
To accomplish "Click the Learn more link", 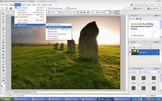I will point(136,24).
